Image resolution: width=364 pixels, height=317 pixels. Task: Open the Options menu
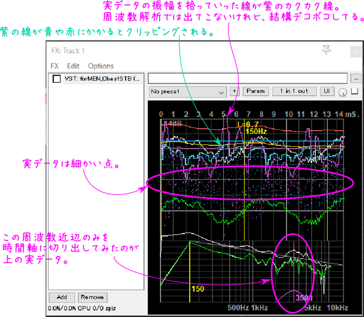click(x=101, y=66)
